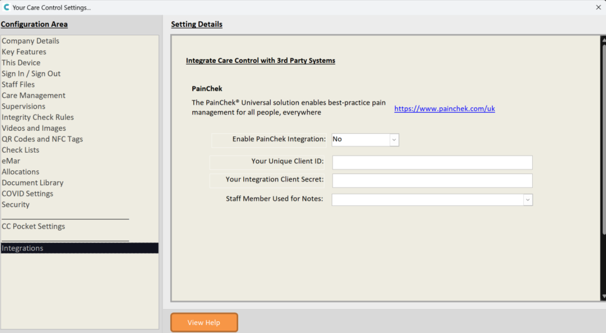The width and height of the screenshot is (606, 333).
Task: Open the Key Features section
Action: pyautogui.click(x=24, y=52)
